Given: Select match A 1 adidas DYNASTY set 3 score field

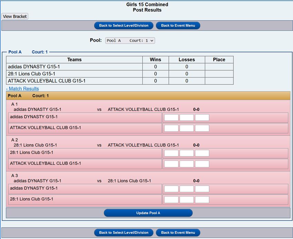Looking at the screenshot, I should tap(202, 117).
